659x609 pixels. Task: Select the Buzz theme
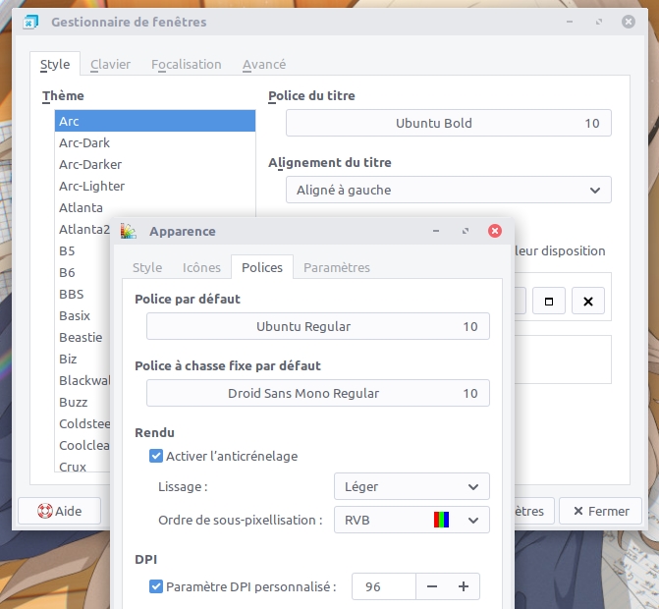[82, 402]
